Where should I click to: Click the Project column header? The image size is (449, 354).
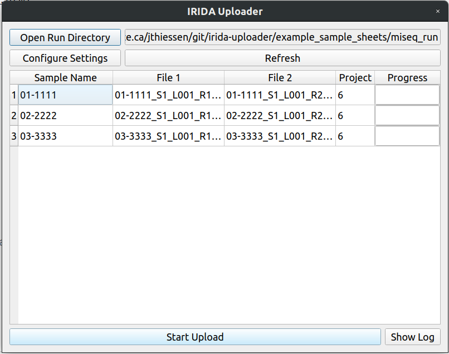[x=355, y=77]
